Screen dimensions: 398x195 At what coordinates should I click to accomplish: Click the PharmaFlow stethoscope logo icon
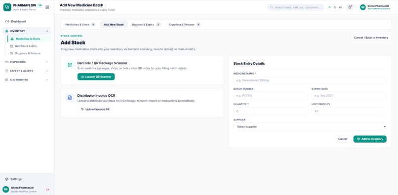click(x=7, y=7)
